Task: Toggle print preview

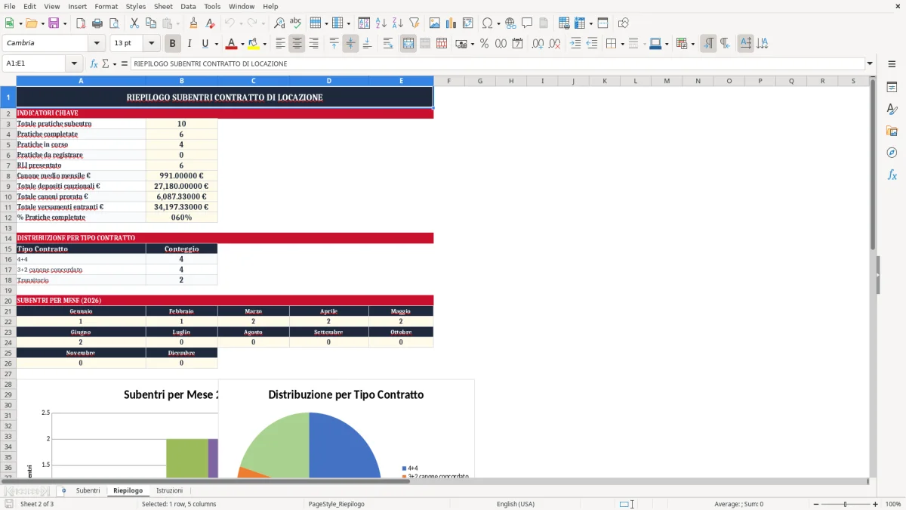Action: [x=114, y=23]
